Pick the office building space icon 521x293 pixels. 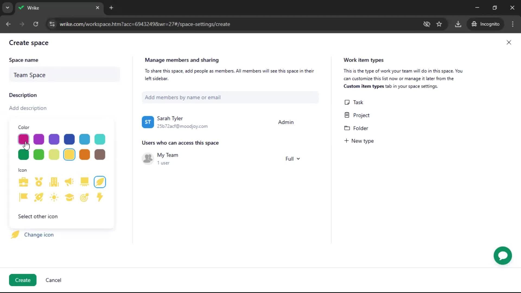pyautogui.click(x=54, y=182)
